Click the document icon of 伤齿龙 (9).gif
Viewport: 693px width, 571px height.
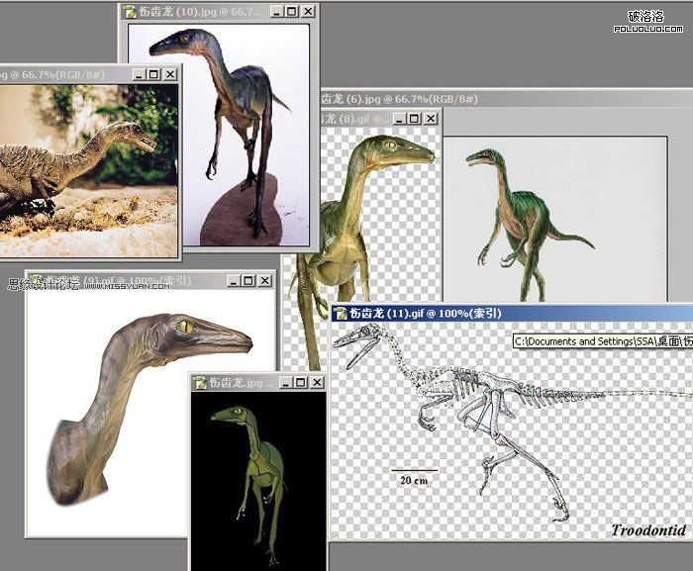[36, 281]
